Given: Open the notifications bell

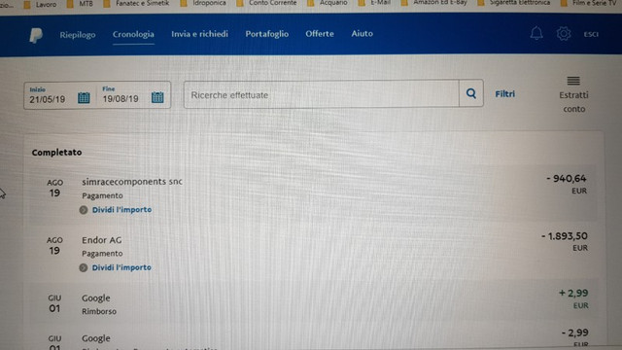Looking at the screenshot, I should coord(536,33).
